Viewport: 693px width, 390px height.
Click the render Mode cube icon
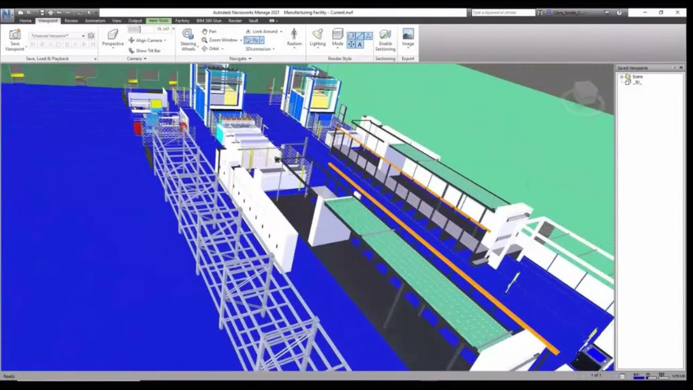[x=337, y=34]
